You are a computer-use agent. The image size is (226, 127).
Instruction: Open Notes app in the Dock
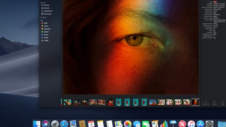pos(100,124)
